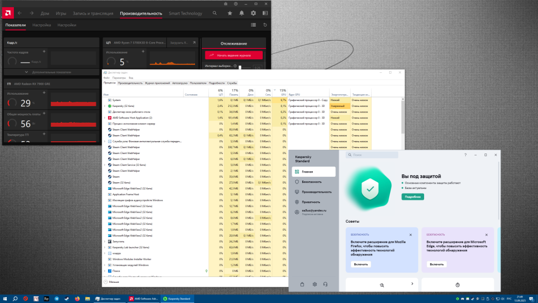Close the Mozilla Firefox extension tip card
The image size is (538, 303).
(x=411, y=235)
